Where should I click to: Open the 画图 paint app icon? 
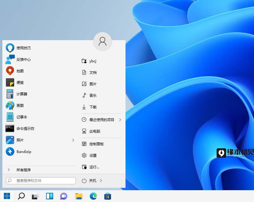point(10,105)
